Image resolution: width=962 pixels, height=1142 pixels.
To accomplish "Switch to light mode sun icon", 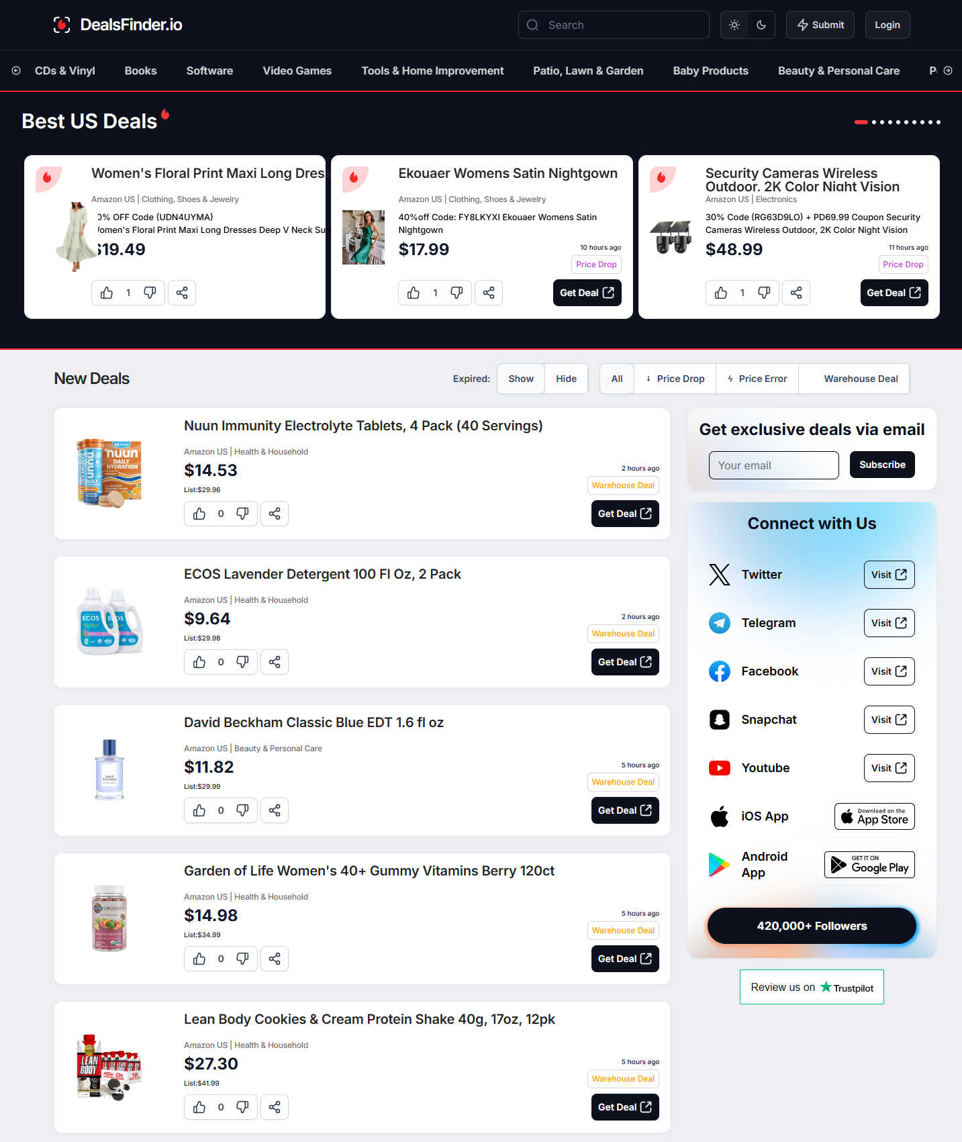I will pos(734,25).
